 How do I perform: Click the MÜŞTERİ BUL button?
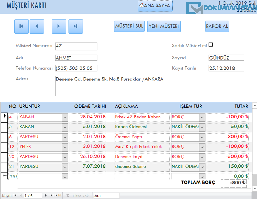coord(129,26)
